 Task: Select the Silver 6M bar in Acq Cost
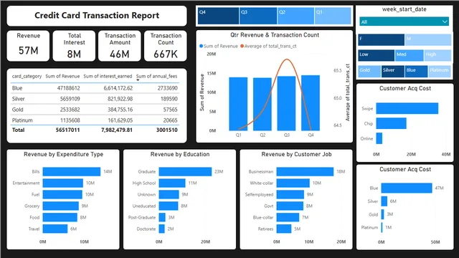[384, 201]
